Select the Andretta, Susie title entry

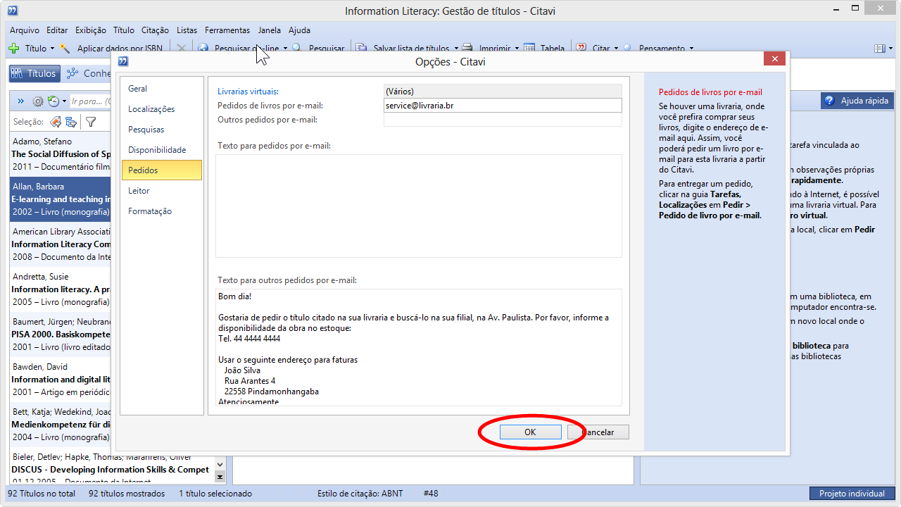(x=61, y=289)
